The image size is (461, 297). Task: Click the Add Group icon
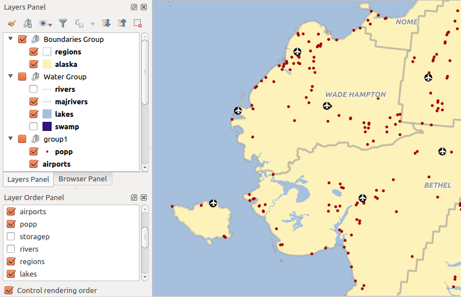pyautogui.click(x=28, y=23)
